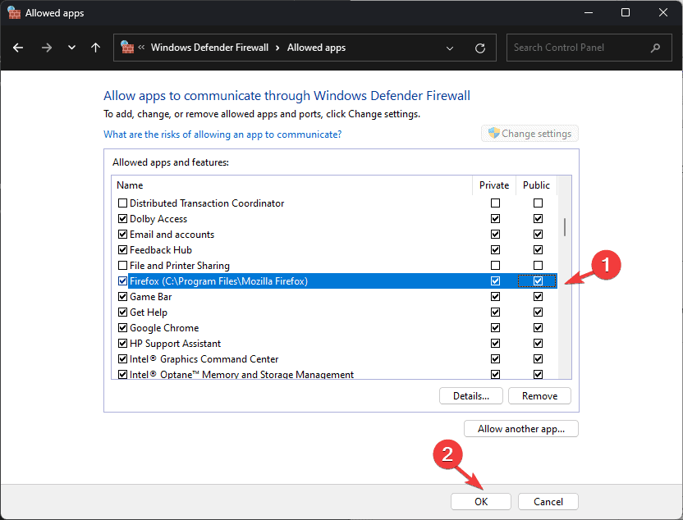The width and height of the screenshot is (683, 520).
Task: Open recent locations dropdown chevron
Action: pos(72,48)
